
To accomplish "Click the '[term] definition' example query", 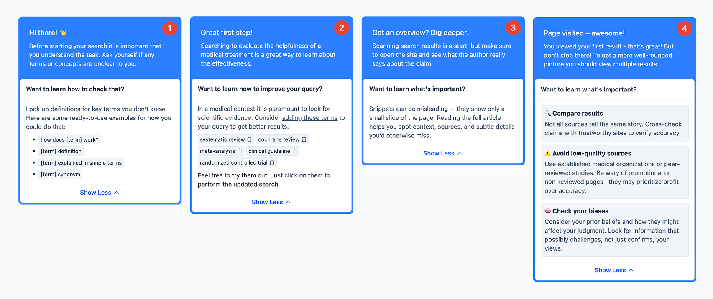I will tap(61, 151).
